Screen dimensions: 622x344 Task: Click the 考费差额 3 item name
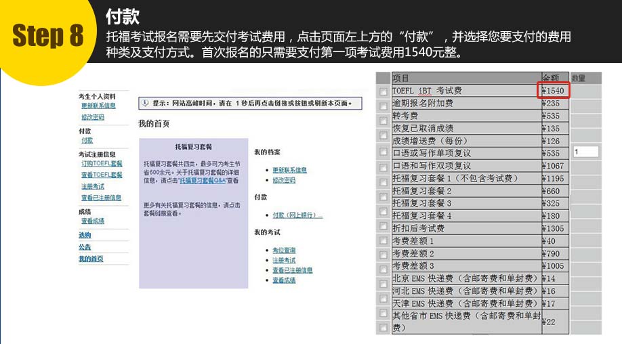(413, 266)
